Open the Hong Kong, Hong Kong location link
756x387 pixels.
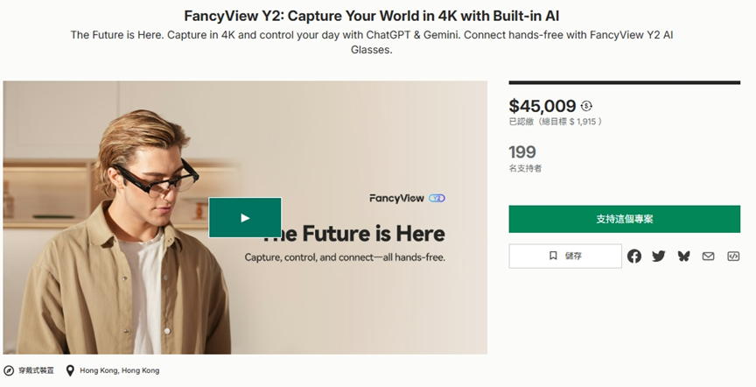(x=120, y=370)
